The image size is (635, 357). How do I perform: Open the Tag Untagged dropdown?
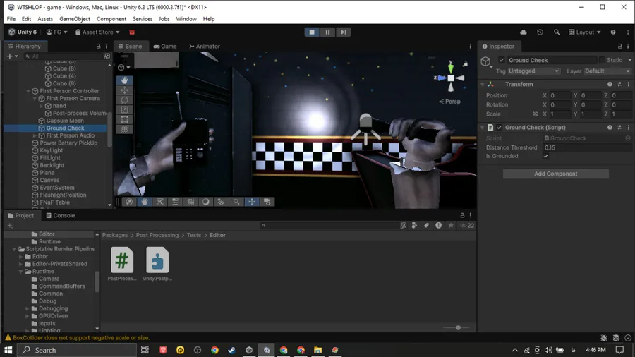tap(534, 71)
